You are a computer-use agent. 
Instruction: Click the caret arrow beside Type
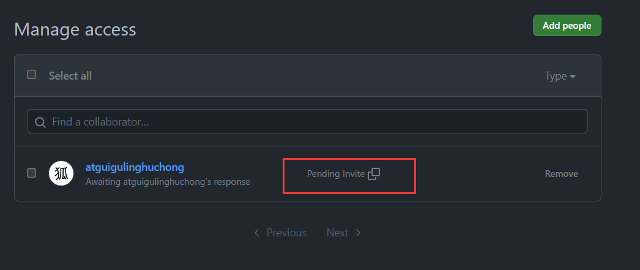click(x=573, y=77)
